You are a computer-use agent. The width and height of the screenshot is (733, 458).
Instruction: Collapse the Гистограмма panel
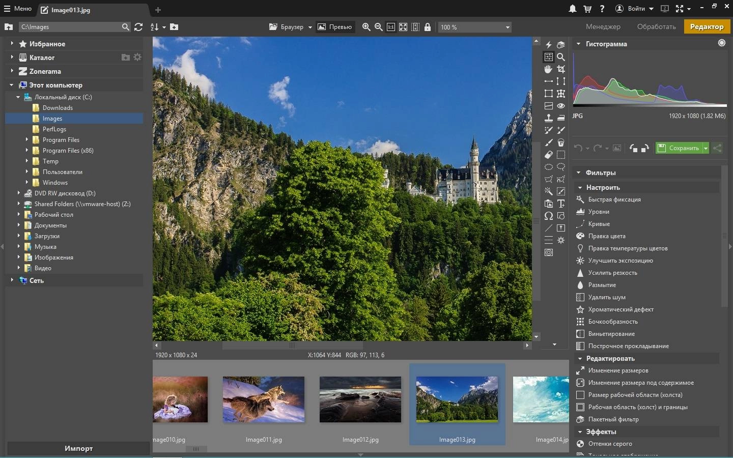point(578,44)
